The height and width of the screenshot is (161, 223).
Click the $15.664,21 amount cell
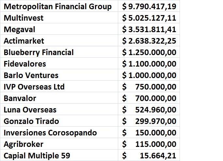pyautogui.click(x=149, y=155)
